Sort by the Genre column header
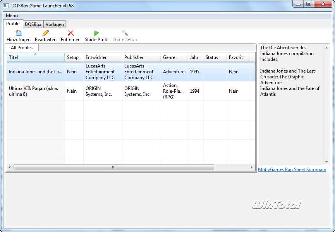The image size is (335, 232). click(x=174, y=57)
